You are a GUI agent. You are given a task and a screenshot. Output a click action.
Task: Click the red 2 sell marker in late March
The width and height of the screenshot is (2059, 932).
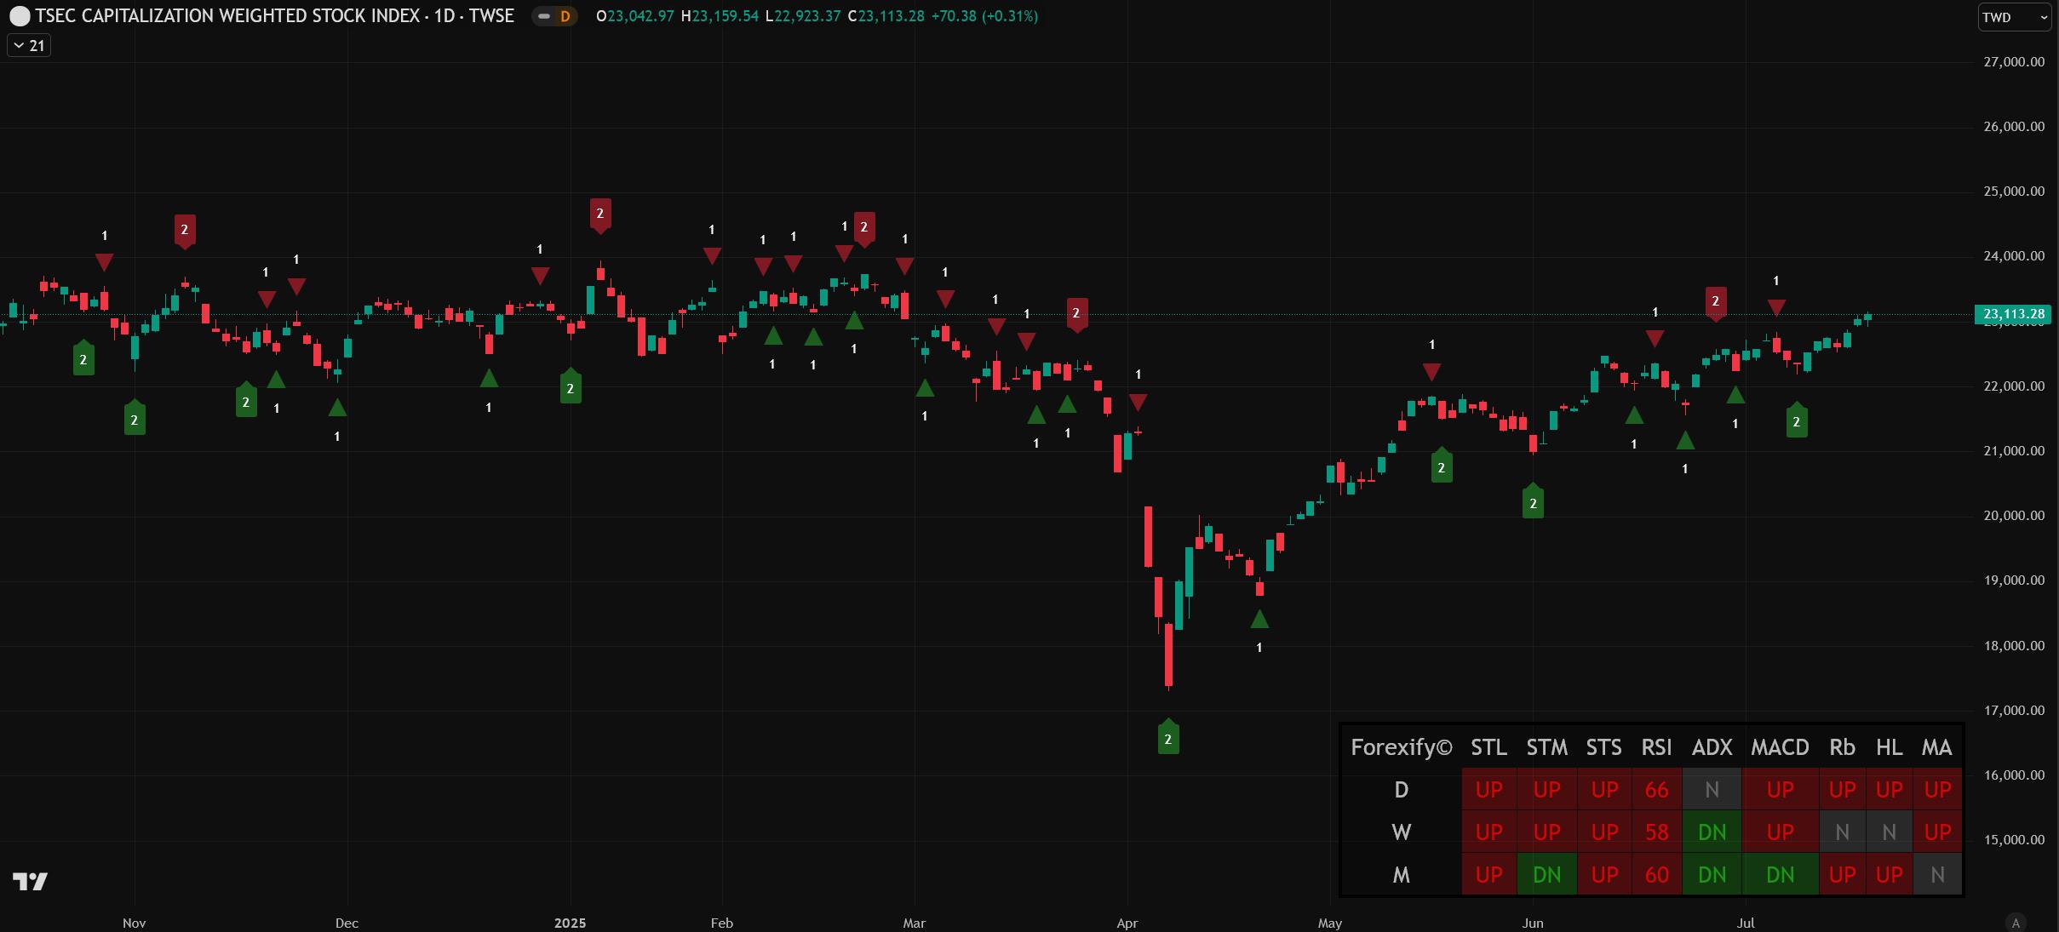pos(1076,314)
